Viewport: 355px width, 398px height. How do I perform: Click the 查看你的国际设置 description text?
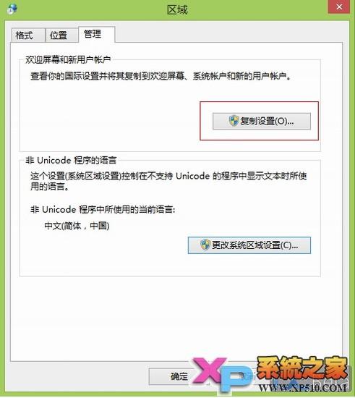(x=161, y=76)
